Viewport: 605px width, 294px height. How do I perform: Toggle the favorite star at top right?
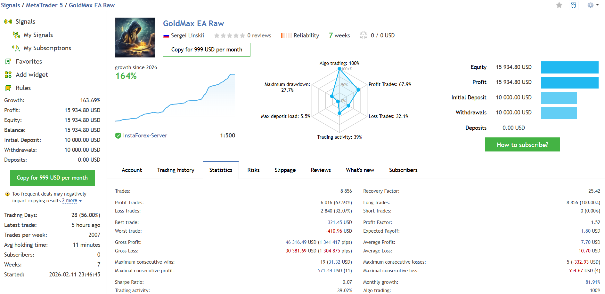tap(559, 5)
